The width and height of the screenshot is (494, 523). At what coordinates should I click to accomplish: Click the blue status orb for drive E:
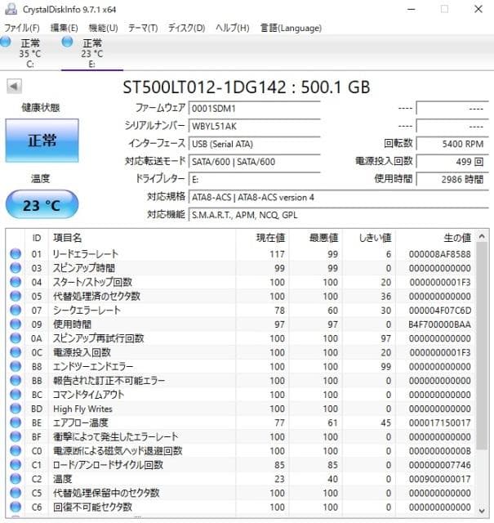tap(68, 42)
